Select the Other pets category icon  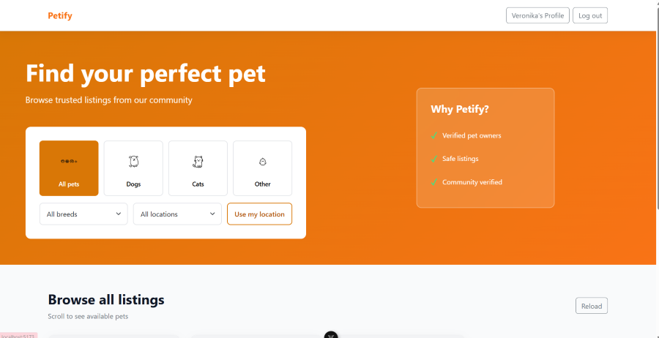[262, 161]
